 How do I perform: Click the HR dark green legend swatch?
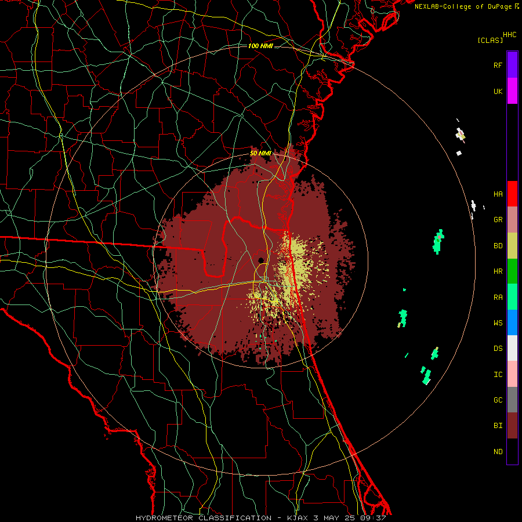click(512, 271)
